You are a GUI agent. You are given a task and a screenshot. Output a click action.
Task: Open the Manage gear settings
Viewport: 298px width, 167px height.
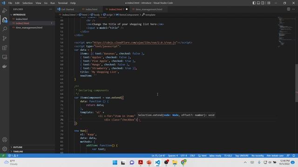(x=5, y=149)
